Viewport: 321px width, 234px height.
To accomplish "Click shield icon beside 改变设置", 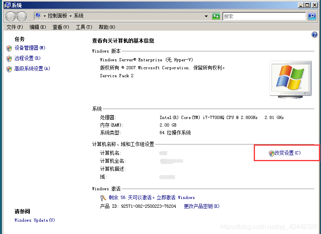I will (x=271, y=153).
